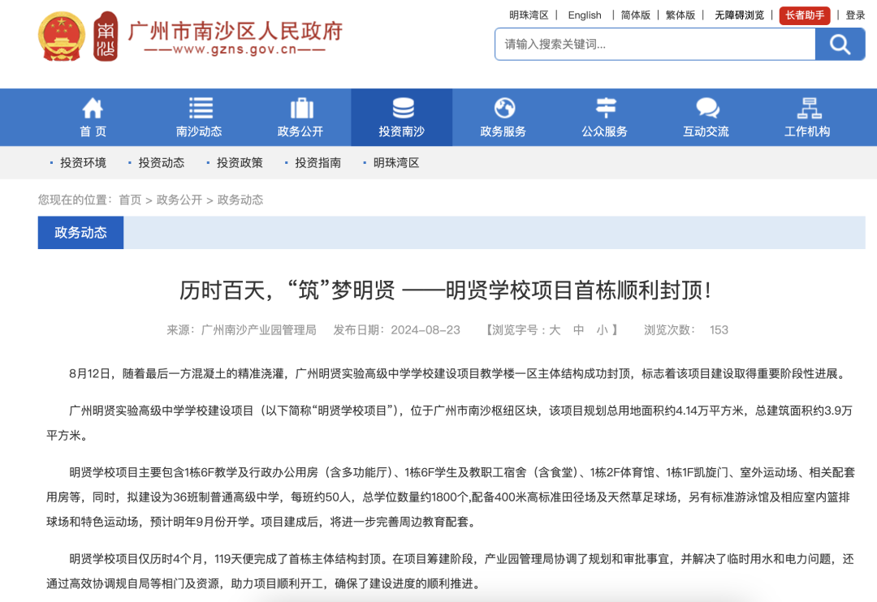Open the 投资环境 submenu item

click(x=83, y=163)
